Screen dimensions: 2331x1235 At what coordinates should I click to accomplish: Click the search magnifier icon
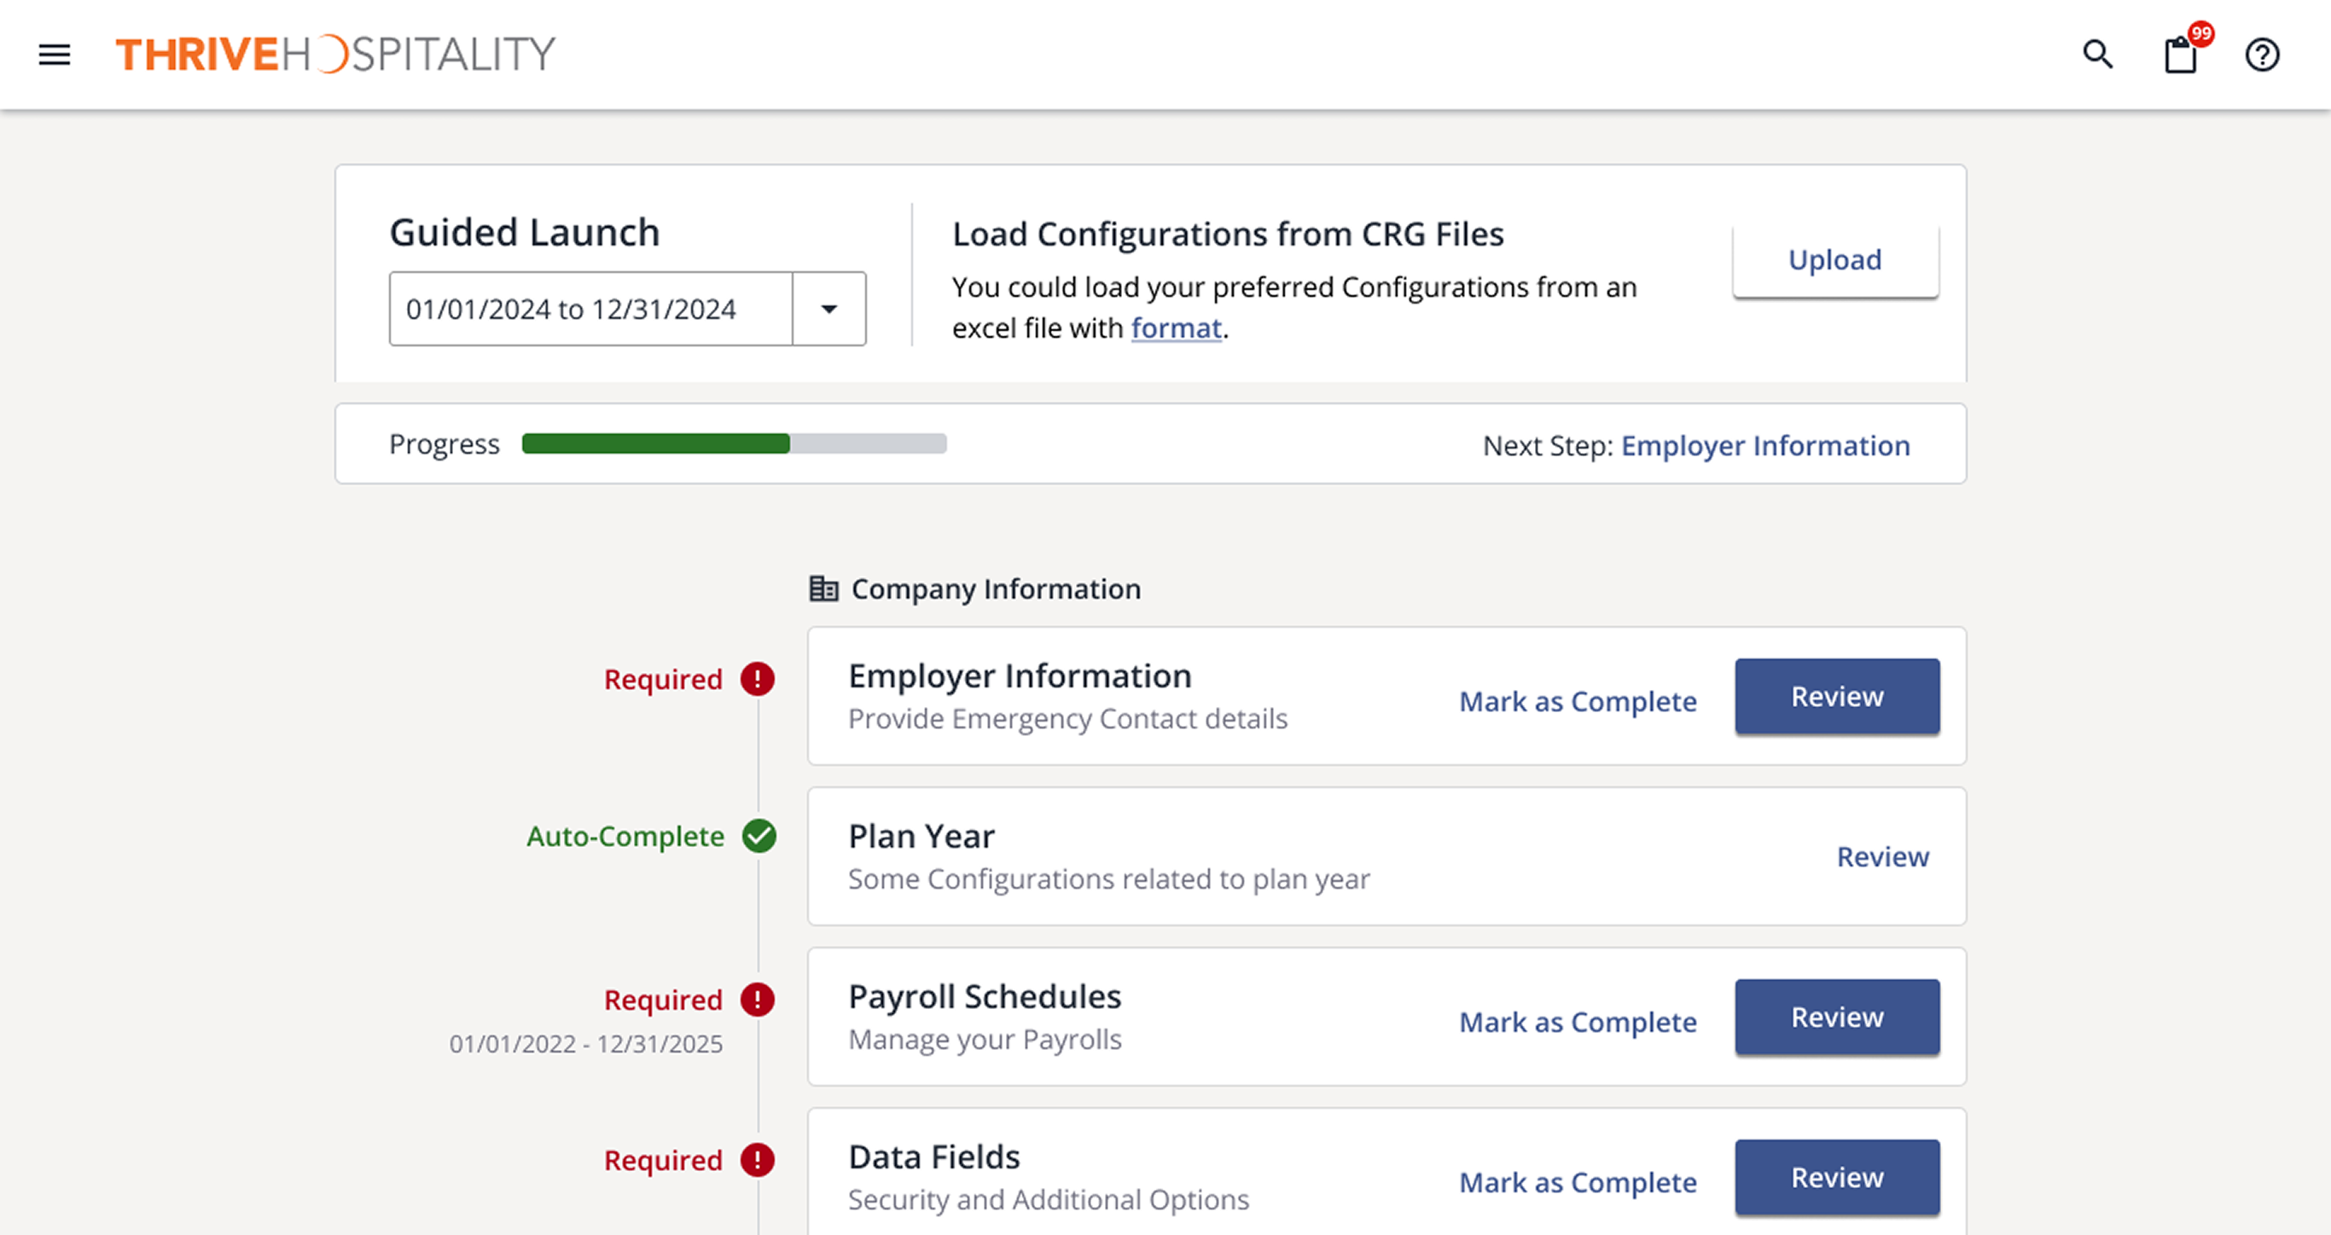click(x=2097, y=55)
